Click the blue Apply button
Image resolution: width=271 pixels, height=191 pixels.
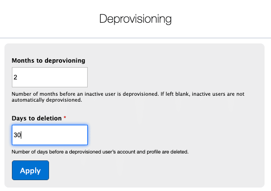30,170
